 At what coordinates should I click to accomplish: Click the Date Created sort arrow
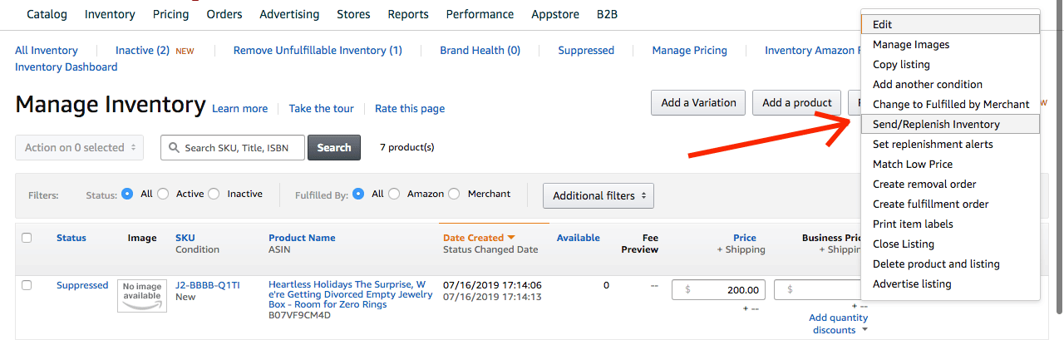511,238
